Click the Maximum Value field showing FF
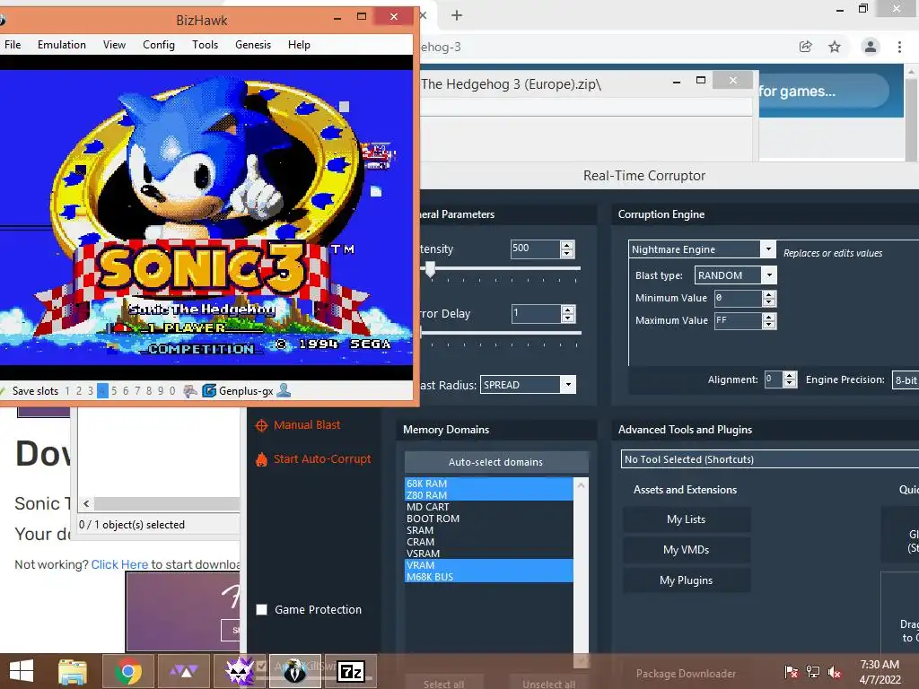Image resolution: width=919 pixels, height=689 pixels. tap(739, 321)
